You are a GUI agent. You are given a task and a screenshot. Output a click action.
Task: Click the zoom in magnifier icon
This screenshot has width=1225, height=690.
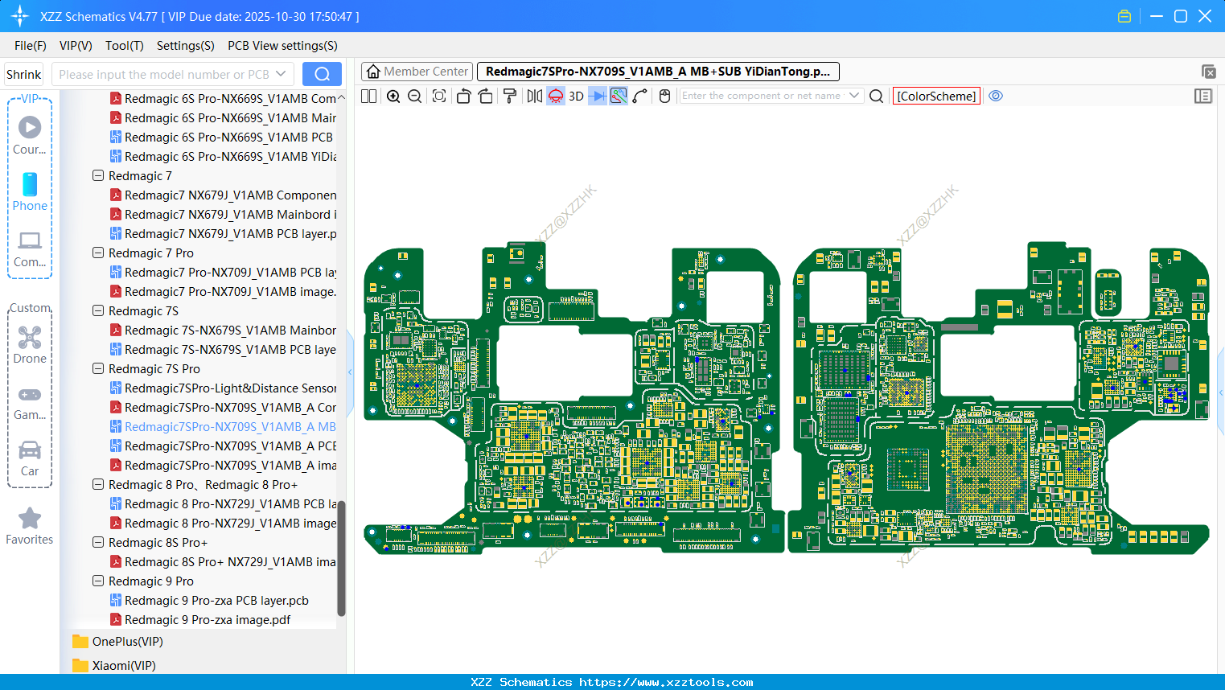[x=393, y=97]
